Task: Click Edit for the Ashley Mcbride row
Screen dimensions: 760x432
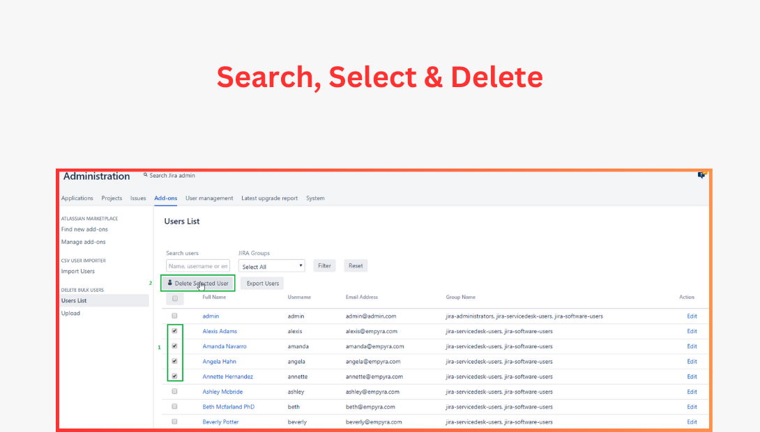Action: (x=692, y=392)
